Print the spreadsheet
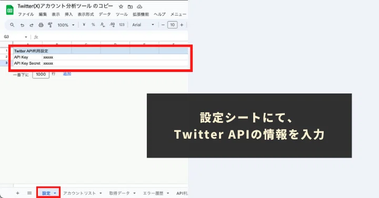The image size is (379, 198). click(41, 25)
